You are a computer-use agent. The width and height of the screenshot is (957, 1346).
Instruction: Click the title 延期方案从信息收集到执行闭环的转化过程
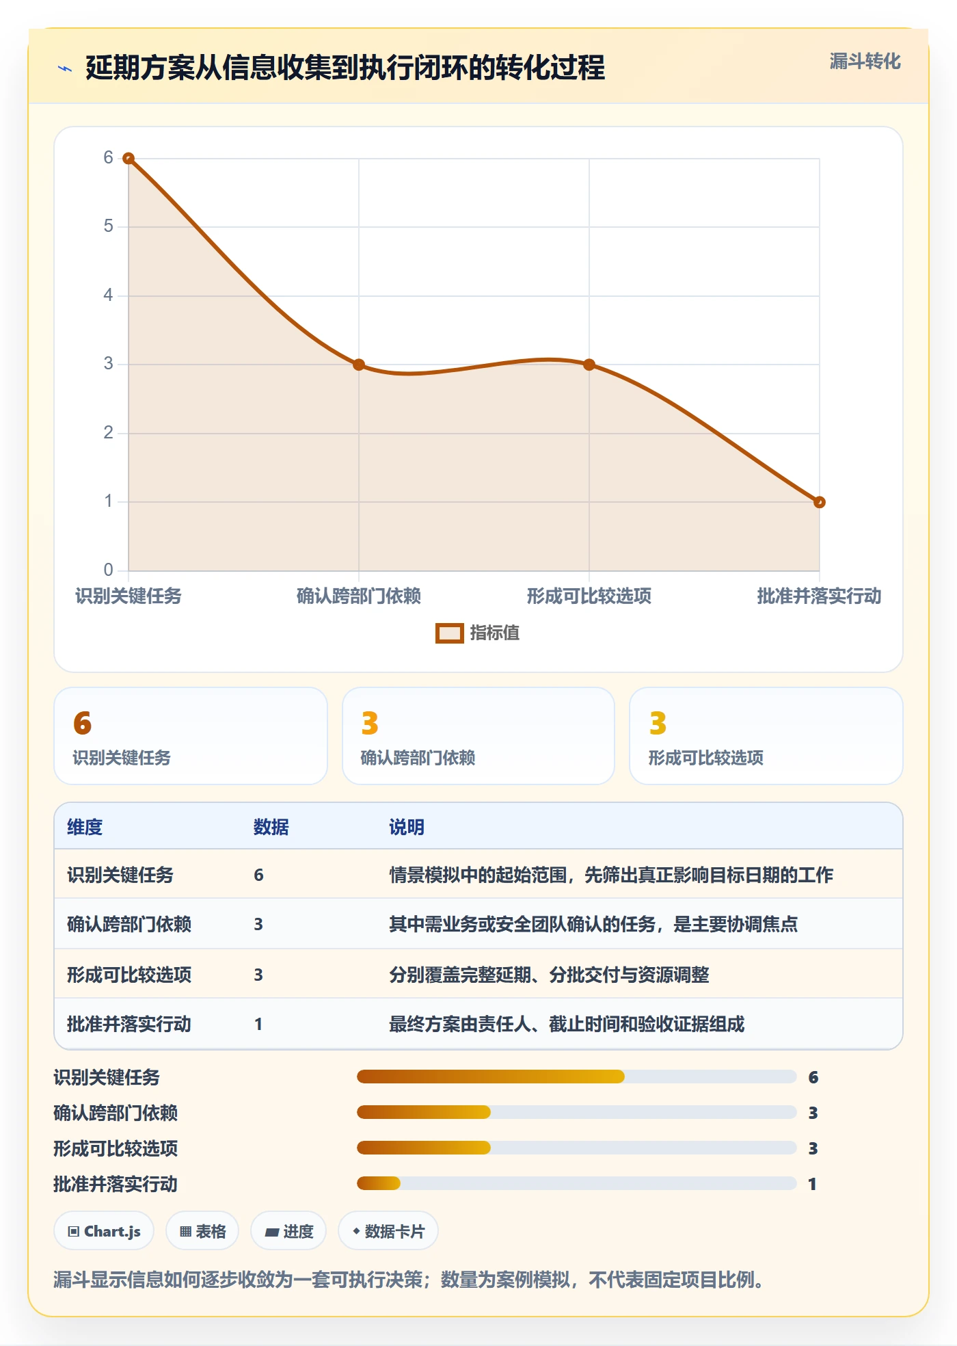coord(345,68)
